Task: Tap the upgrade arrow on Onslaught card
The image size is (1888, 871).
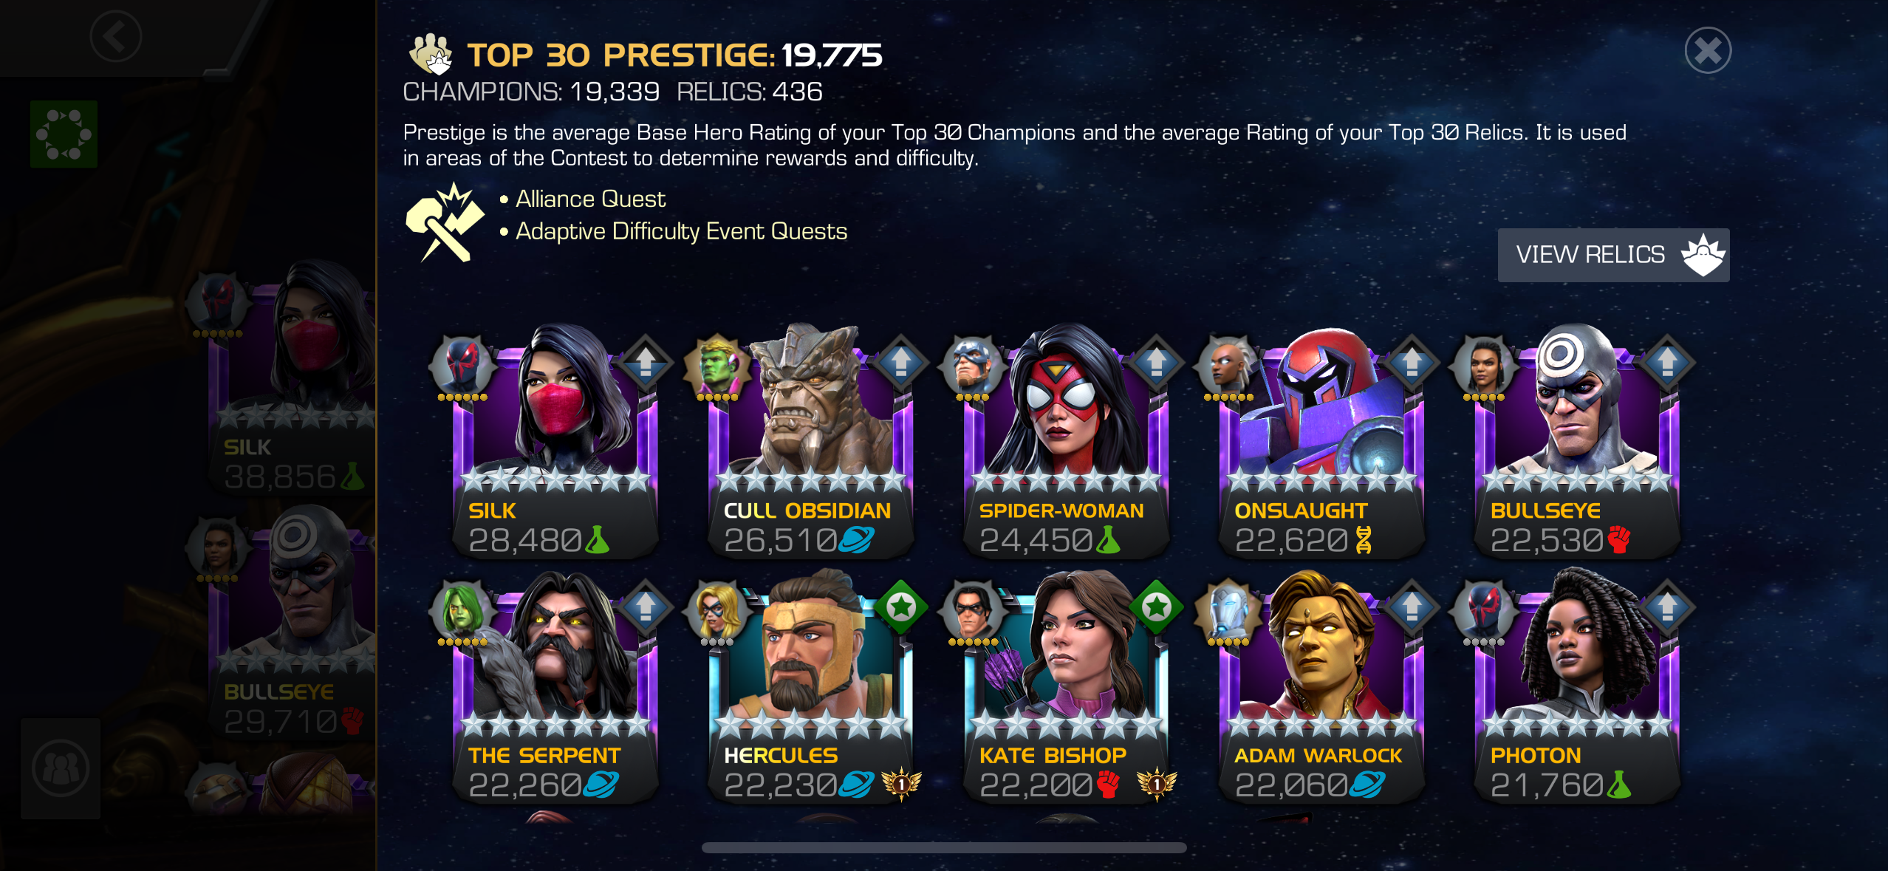Action: click(1412, 363)
